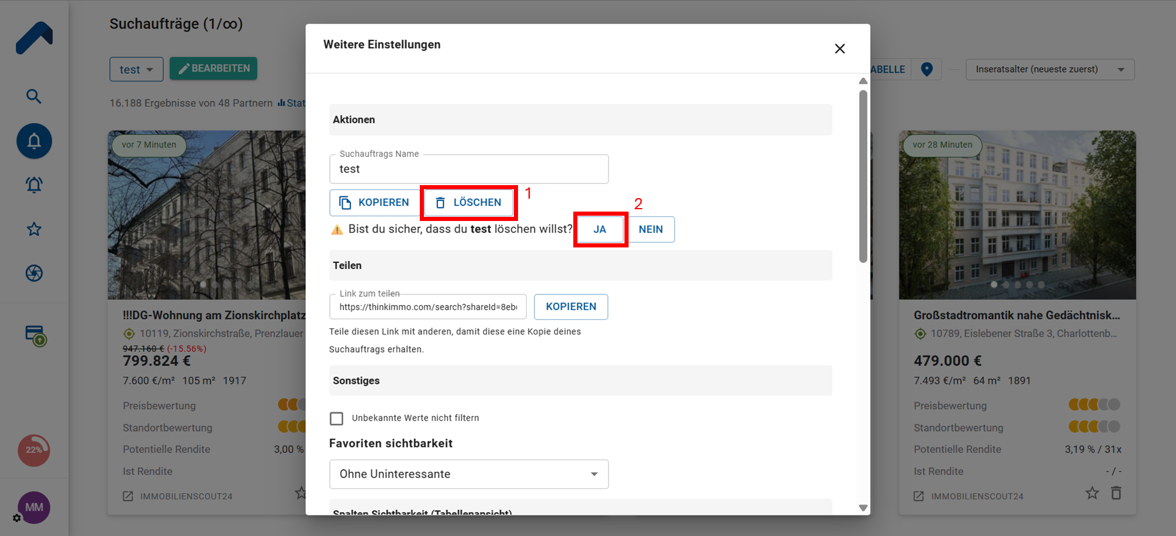This screenshot has width=1176, height=536.
Task: Open the test search order dropdown
Action: 136,69
